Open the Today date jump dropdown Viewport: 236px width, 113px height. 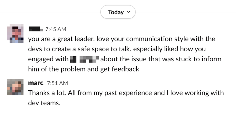tap(118, 12)
